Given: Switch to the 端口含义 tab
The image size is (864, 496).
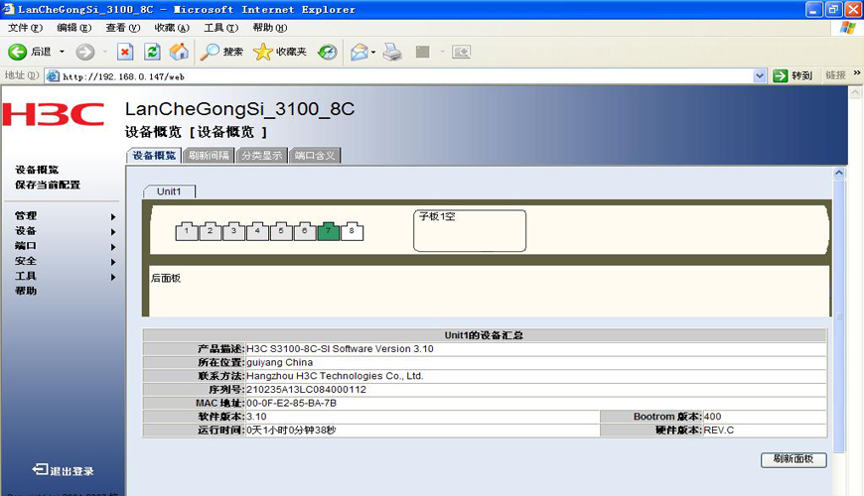Looking at the screenshot, I should point(315,156).
